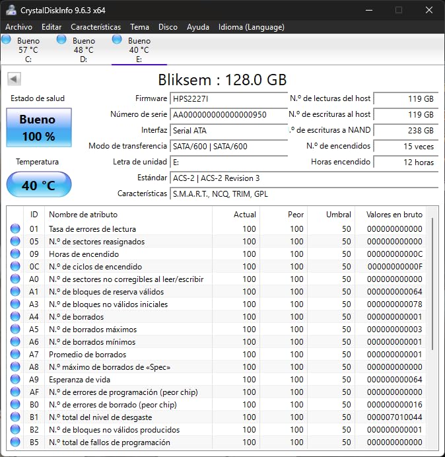This screenshot has width=445, height=457.
Task: Click the blue status icon for attribute A1
Action: (x=15, y=291)
